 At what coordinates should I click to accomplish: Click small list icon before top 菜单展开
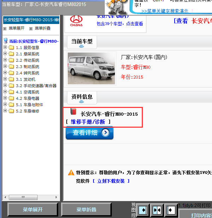pos(5,29)
